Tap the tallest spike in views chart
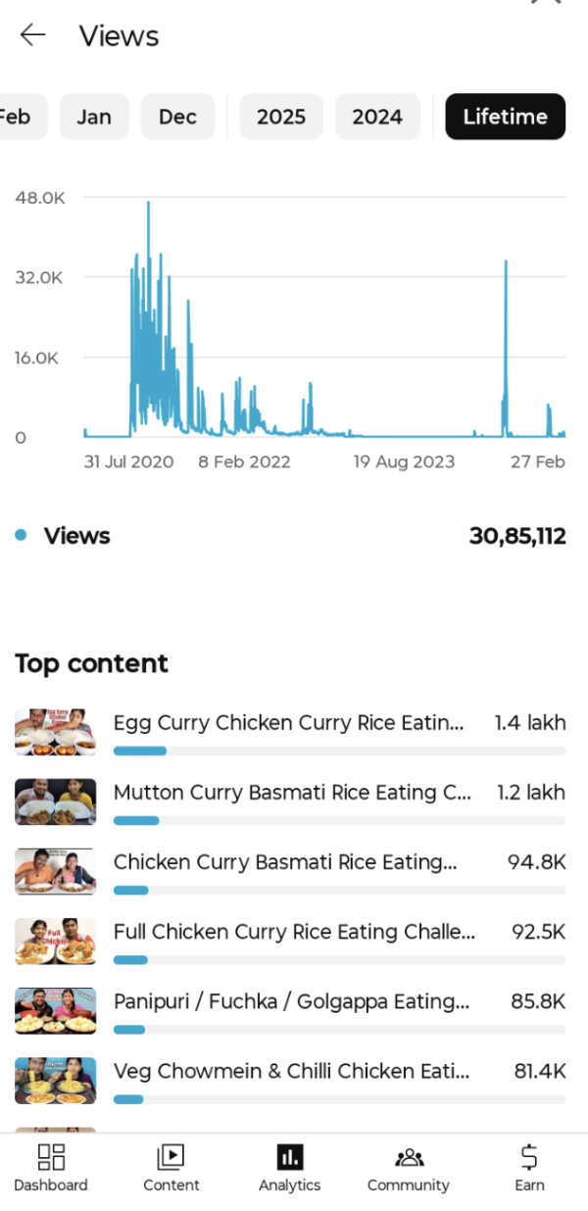The width and height of the screenshot is (588, 1211). pyautogui.click(x=148, y=204)
